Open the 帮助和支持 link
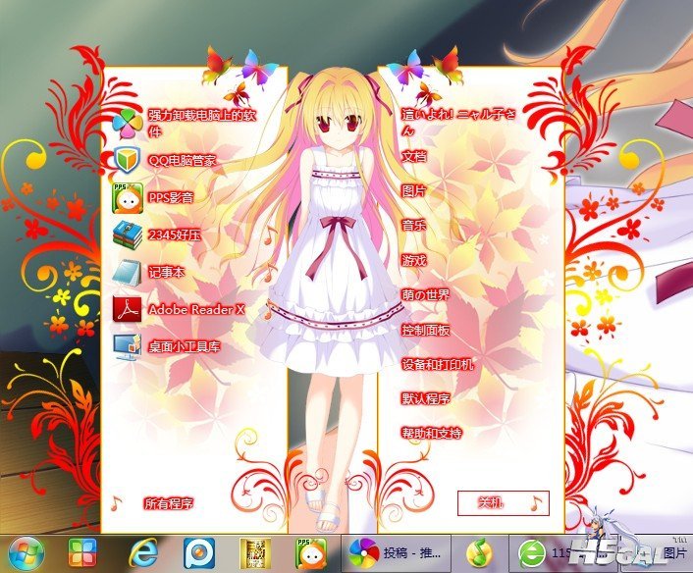Image resolution: width=693 pixels, height=573 pixels. [432, 433]
